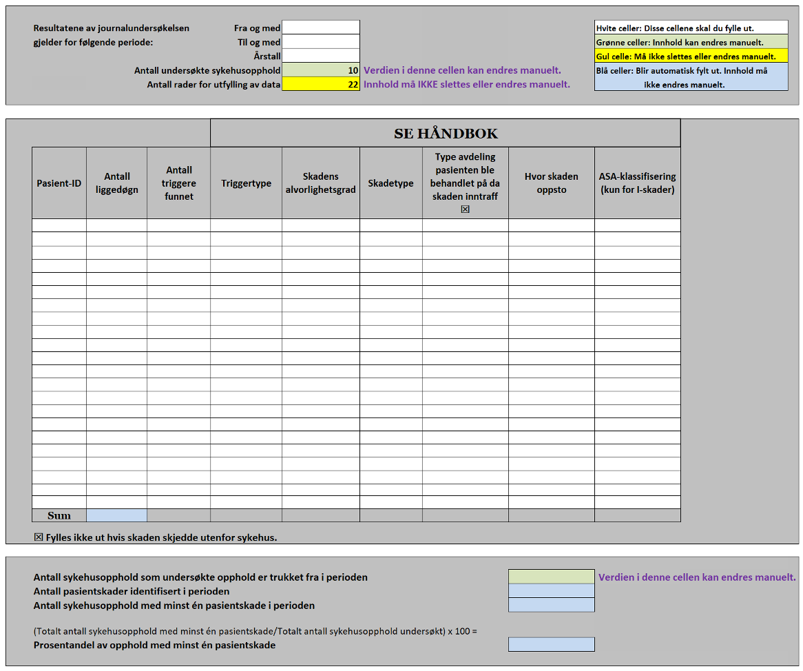Select the 'Hvor skaden oppsto' header

551,183
